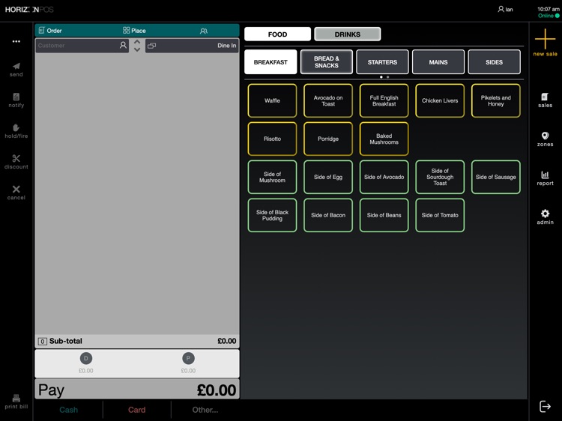Click the item count box by Sub-total
Viewport: 562px width, 421px height.
tap(42, 341)
